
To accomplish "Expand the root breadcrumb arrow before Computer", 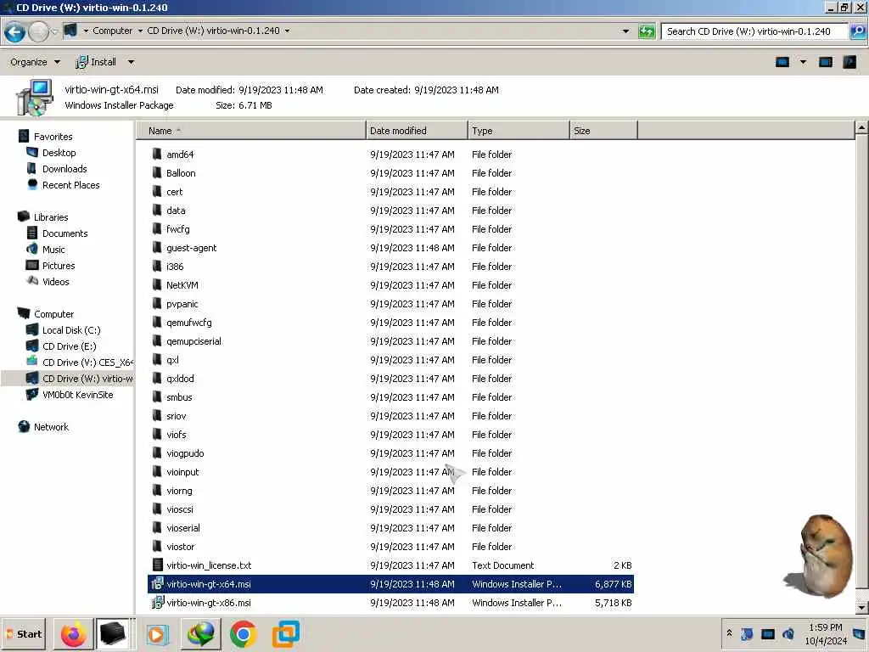I will click(x=86, y=31).
